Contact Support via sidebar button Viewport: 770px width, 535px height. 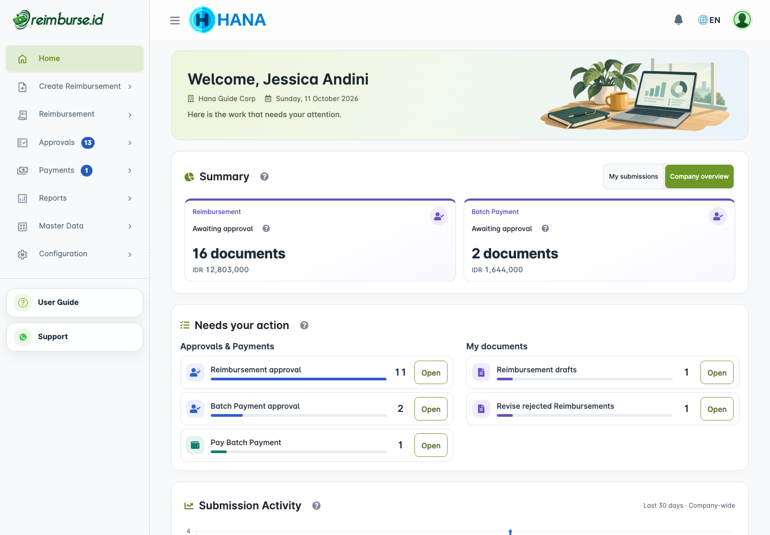click(75, 337)
